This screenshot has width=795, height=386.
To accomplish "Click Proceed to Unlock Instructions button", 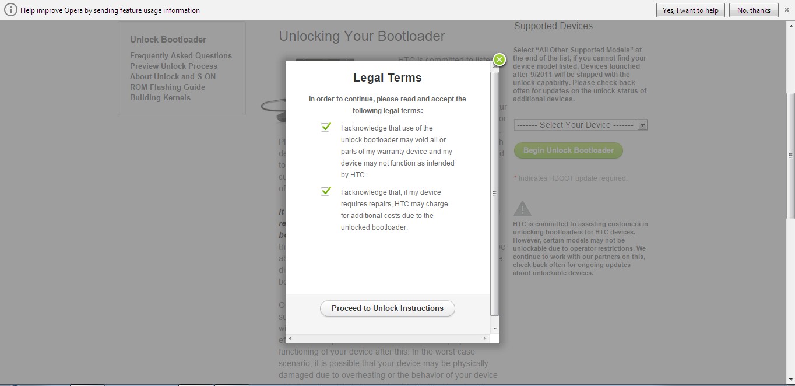I will [388, 308].
